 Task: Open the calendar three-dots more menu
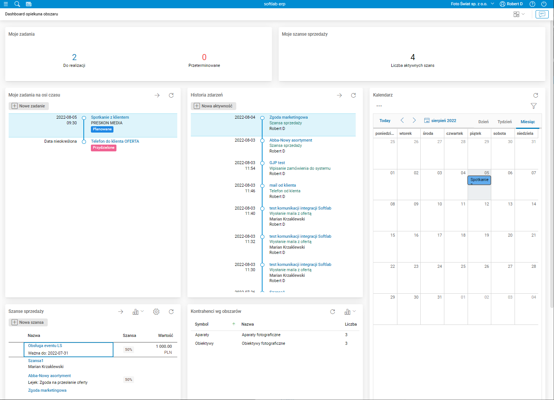(379, 106)
